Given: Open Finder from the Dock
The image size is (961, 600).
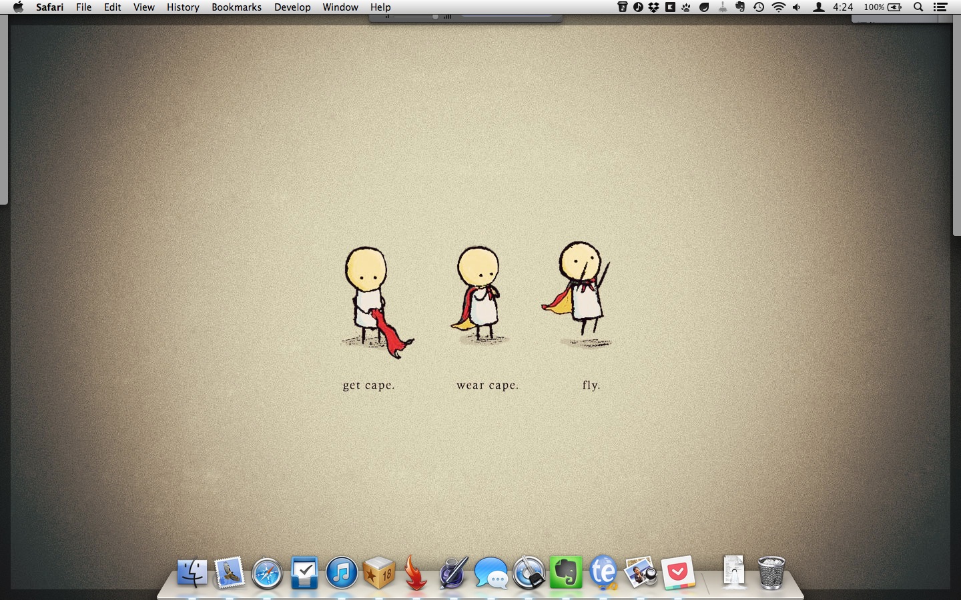Looking at the screenshot, I should [x=192, y=573].
